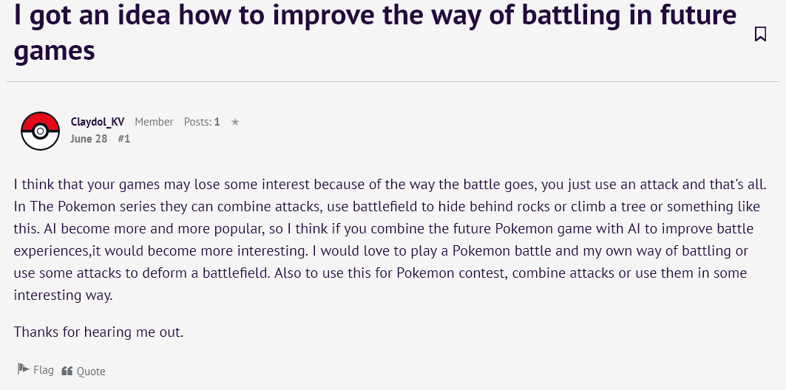Open the #1 post permalink
786x390 pixels.
tap(123, 139)
